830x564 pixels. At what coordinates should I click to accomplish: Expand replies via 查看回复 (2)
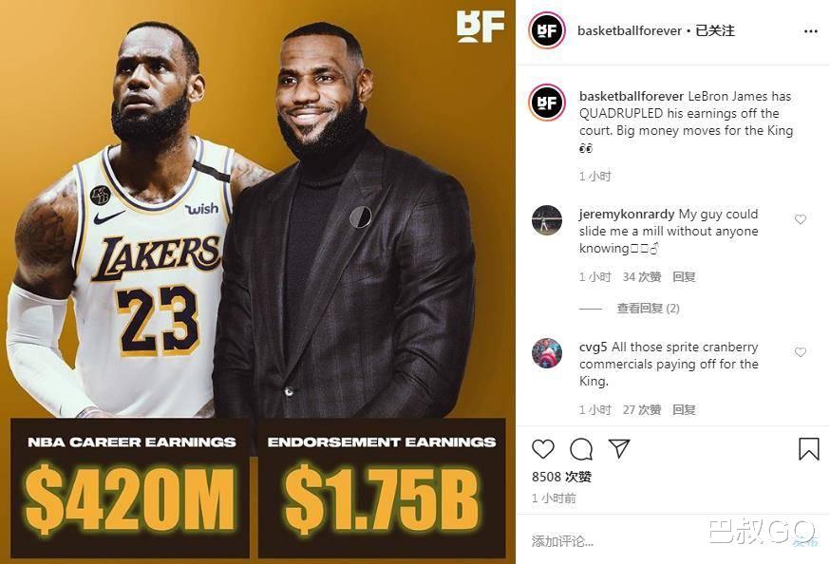pos(651,308)
